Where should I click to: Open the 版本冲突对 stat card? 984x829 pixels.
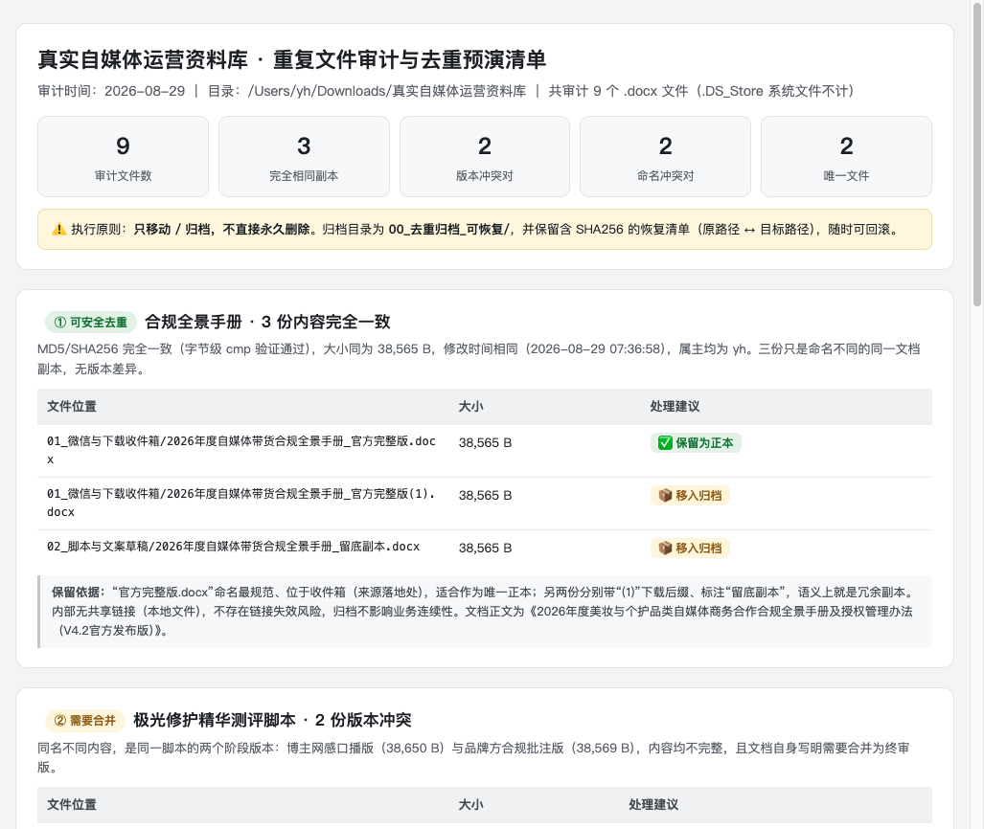(x=485, y=157)
